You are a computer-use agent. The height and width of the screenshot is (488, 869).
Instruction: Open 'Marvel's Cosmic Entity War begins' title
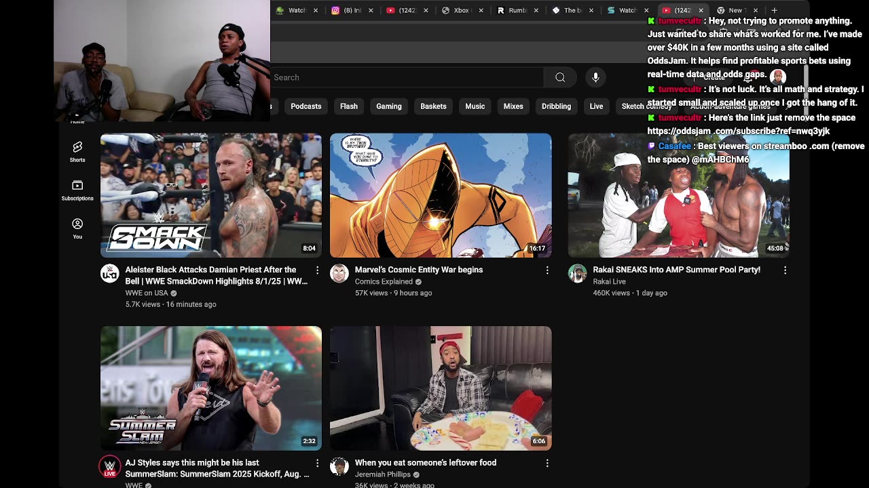click(419, 270)
